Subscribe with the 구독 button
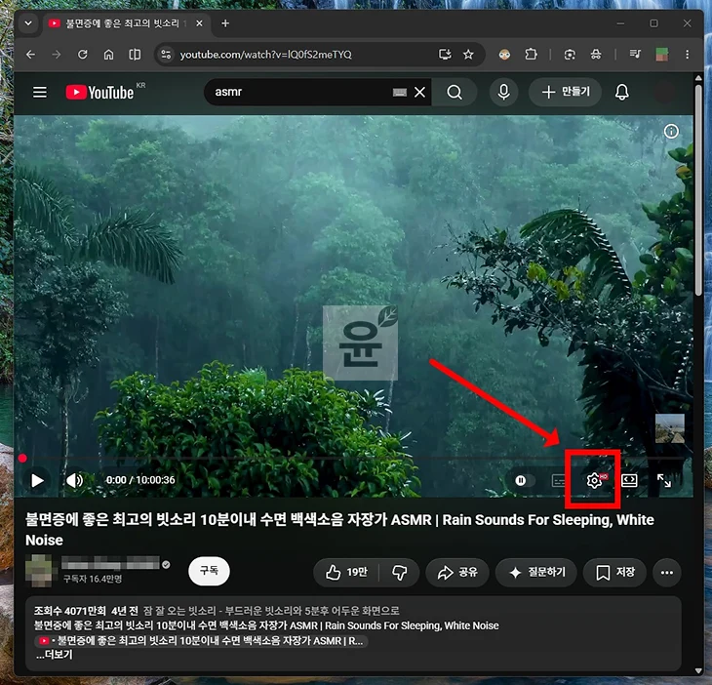 (x=209, y=571)
